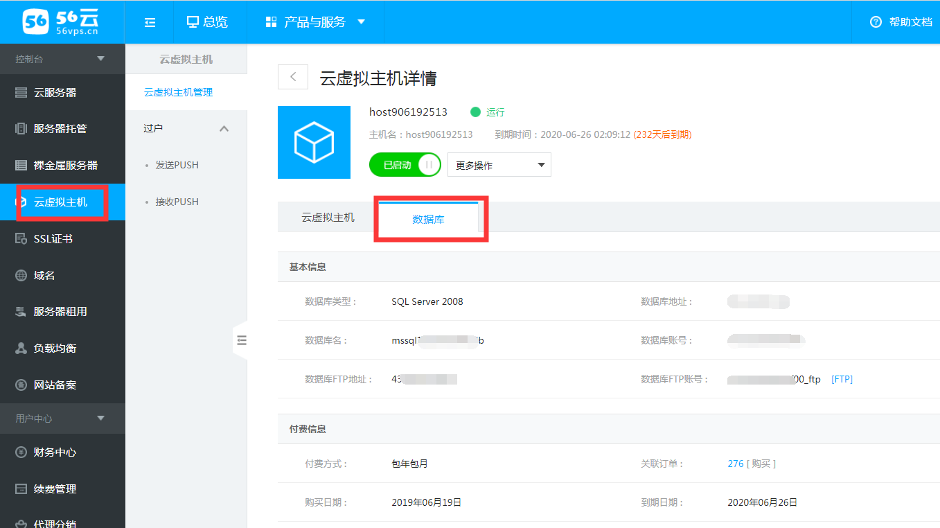The width and height of the screenshot is (940, 528).
Task: Click the 56云 logo icon
Action: click(35, 21)
